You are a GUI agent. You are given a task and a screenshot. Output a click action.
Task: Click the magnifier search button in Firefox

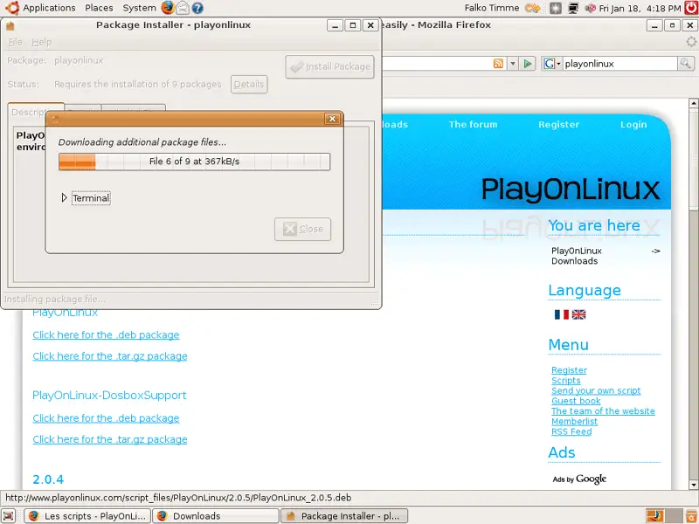(x=685, y=64)
